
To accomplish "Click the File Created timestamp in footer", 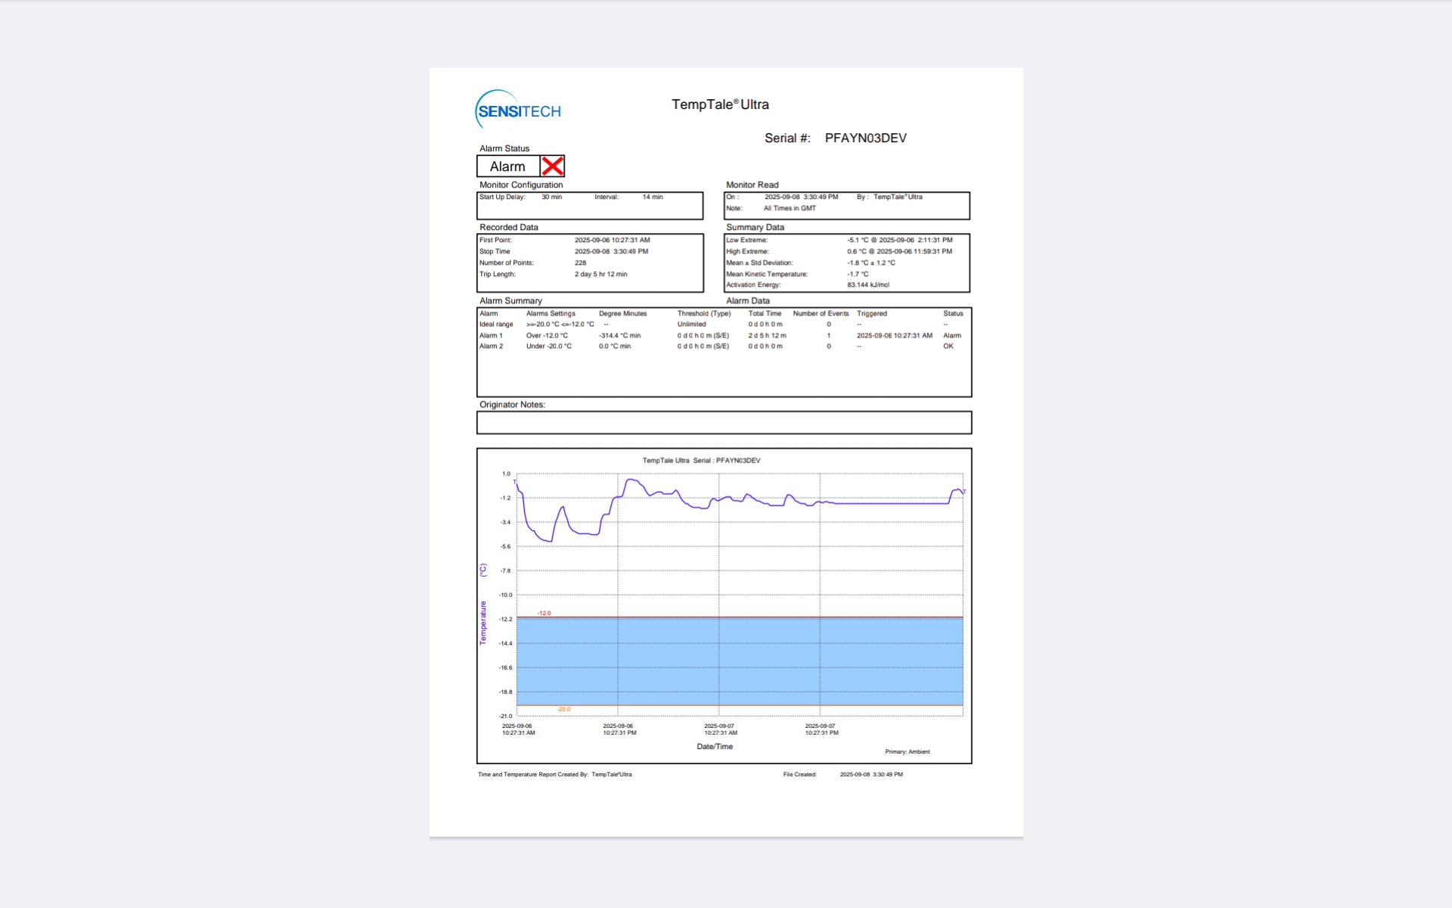I will tap(870, 774).
